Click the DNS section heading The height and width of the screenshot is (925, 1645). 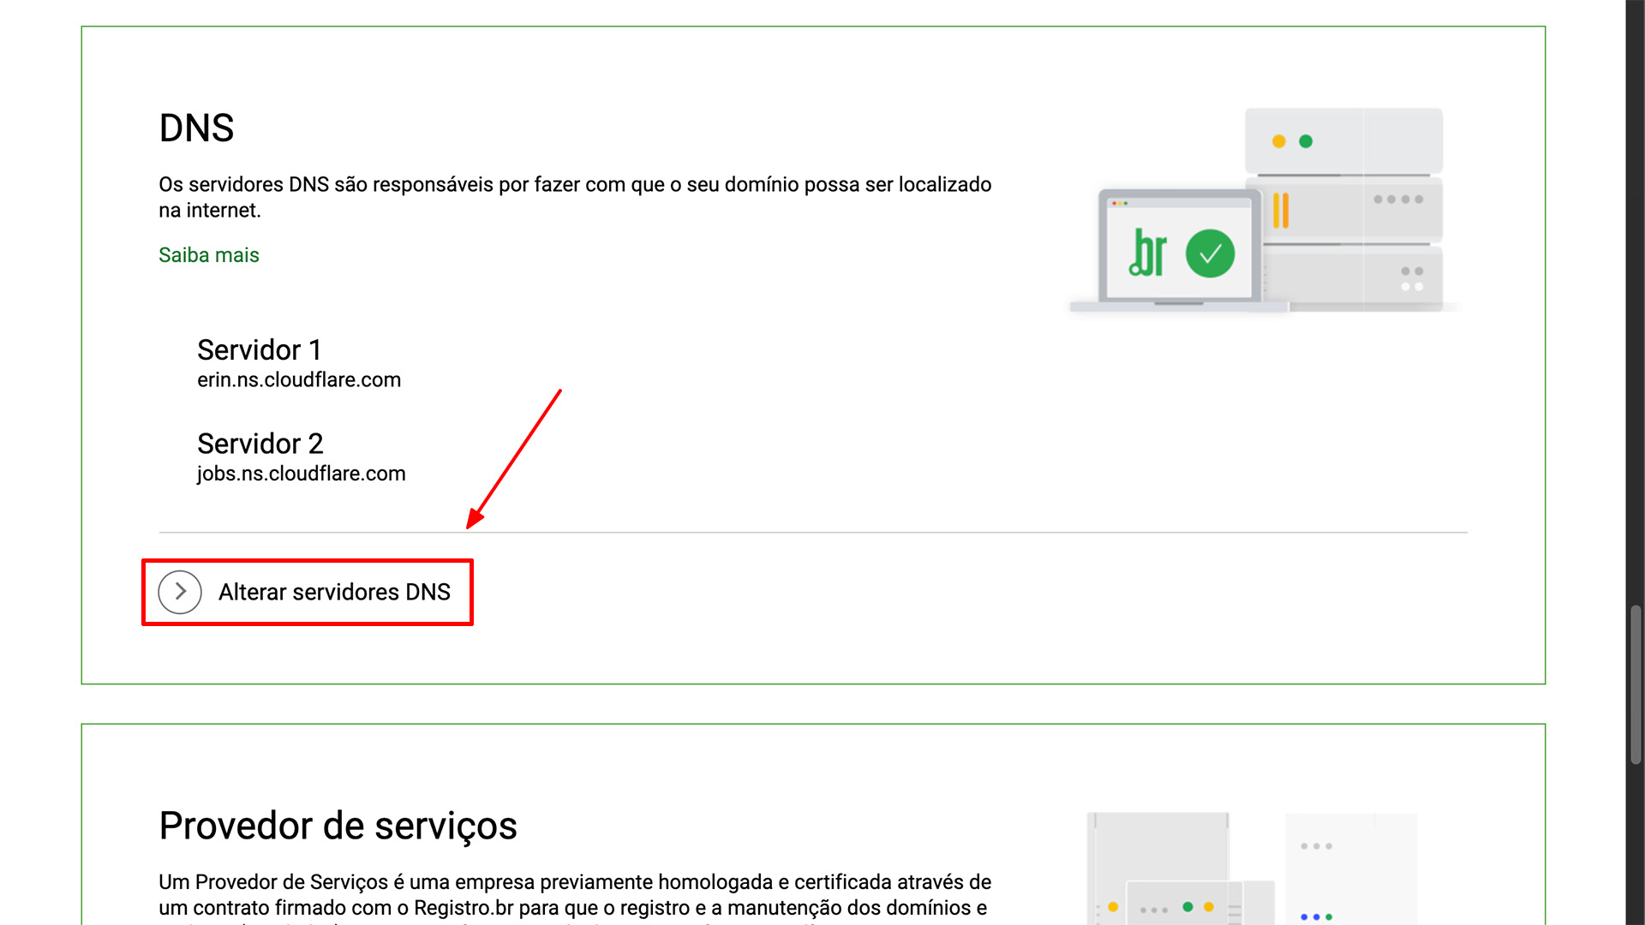196,128
